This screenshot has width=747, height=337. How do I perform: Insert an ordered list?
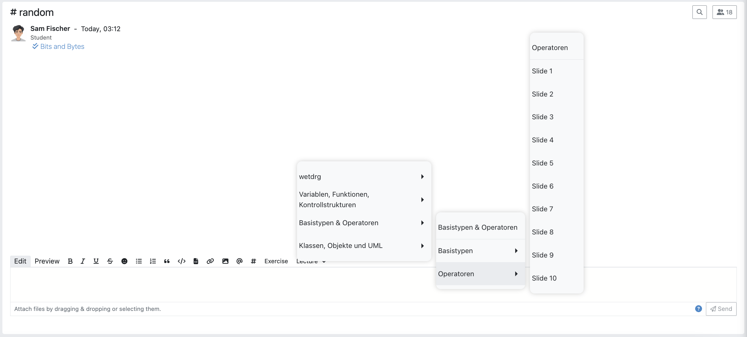point(153,261)
